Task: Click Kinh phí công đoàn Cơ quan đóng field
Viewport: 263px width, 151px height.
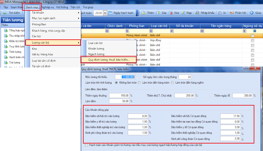Action: [x=231, y=139]
